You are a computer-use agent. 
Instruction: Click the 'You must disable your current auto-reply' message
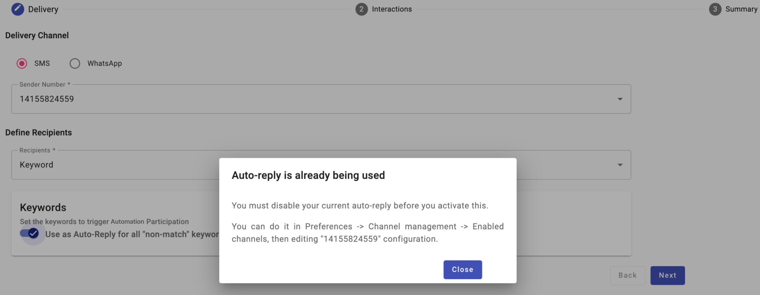pyautogui.click(x=360, y=206)
